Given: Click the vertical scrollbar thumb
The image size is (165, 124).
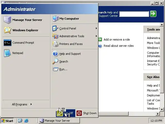Looking at the screenshot, I should (x=162, y=60).
